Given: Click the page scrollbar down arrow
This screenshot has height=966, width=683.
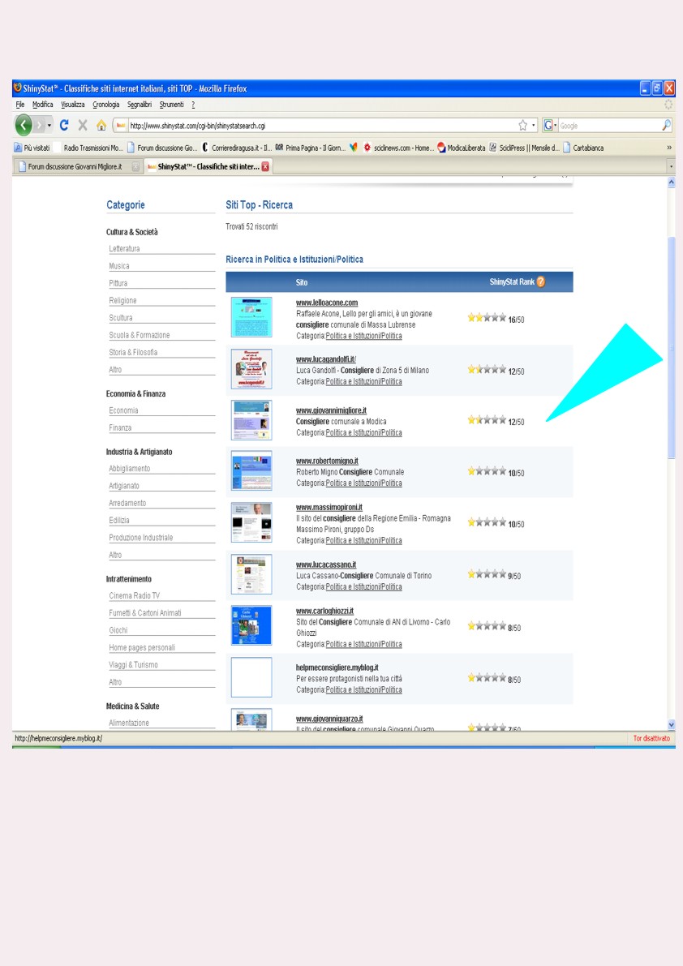Looking at the screenshot, I should (672, 725).
